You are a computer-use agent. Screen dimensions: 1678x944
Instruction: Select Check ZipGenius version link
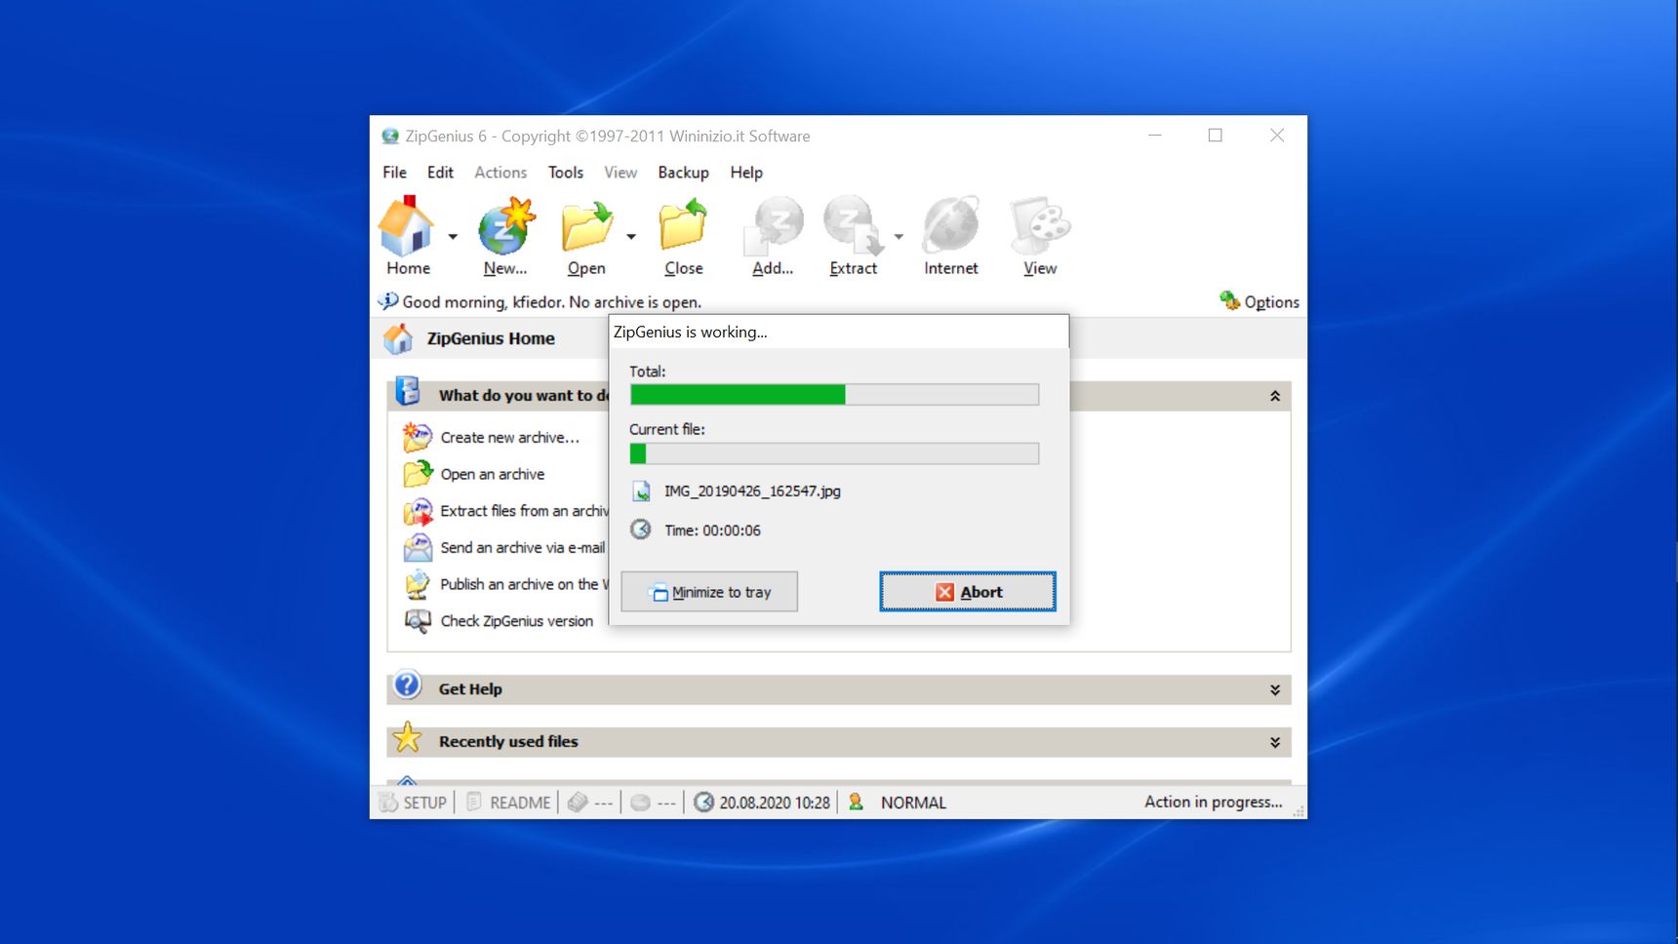516,621
